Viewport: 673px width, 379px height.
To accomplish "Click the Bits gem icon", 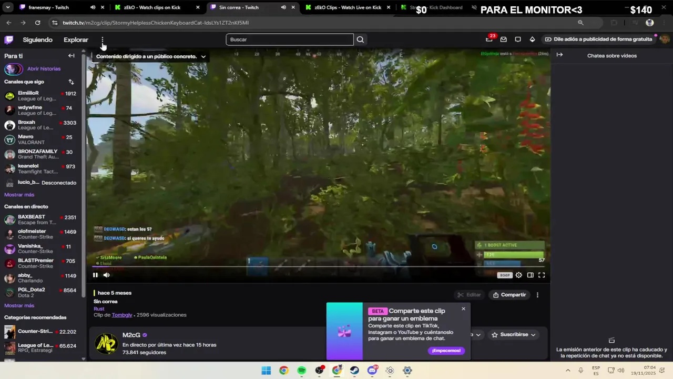I will click(532, 39).
